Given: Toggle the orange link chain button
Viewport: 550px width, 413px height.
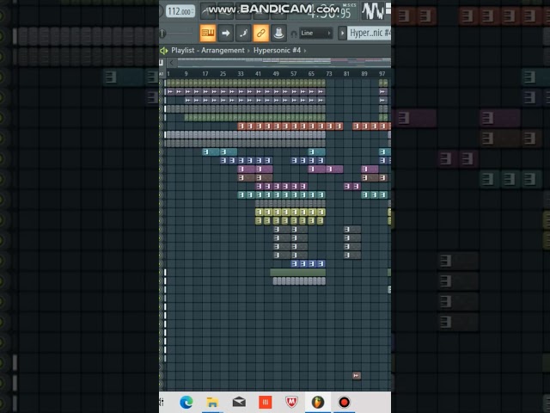Looking at the screenshot, I should click(x=260, y=33).
